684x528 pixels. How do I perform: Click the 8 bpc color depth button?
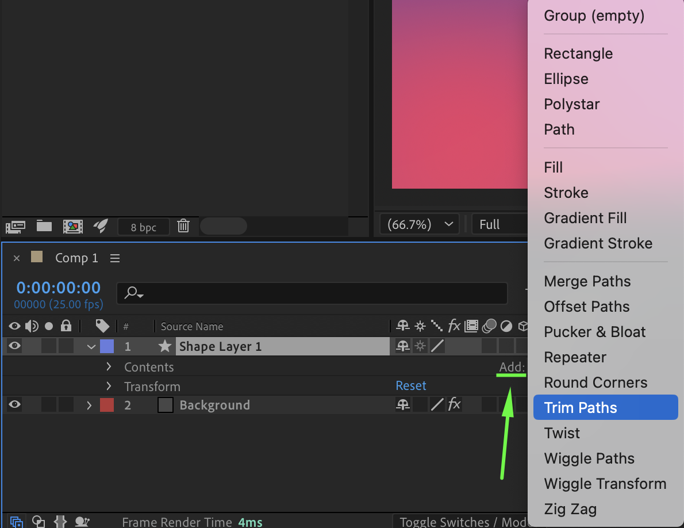tap(144, 227)
